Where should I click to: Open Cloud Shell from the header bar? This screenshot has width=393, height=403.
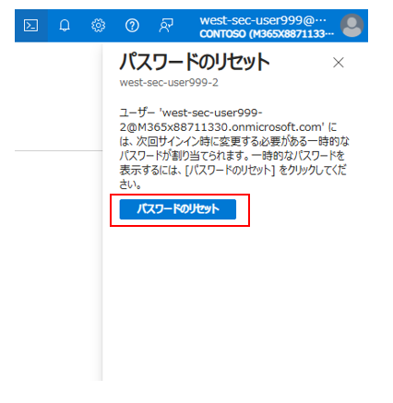(x=31, y=26)
